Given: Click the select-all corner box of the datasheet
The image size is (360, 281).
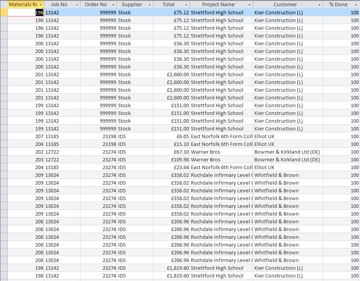Looking at the screenshot, I should point(3,4).
